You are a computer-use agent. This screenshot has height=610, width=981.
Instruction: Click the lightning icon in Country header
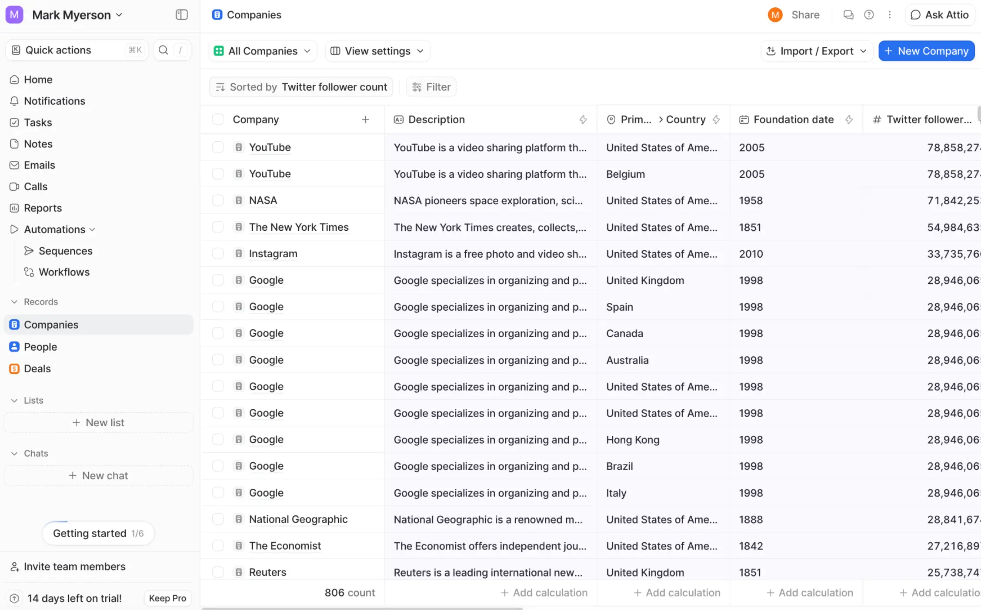(x=716, y=119)
